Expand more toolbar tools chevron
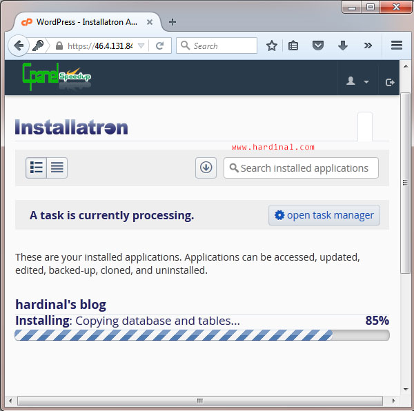 [x=368, y=46]
